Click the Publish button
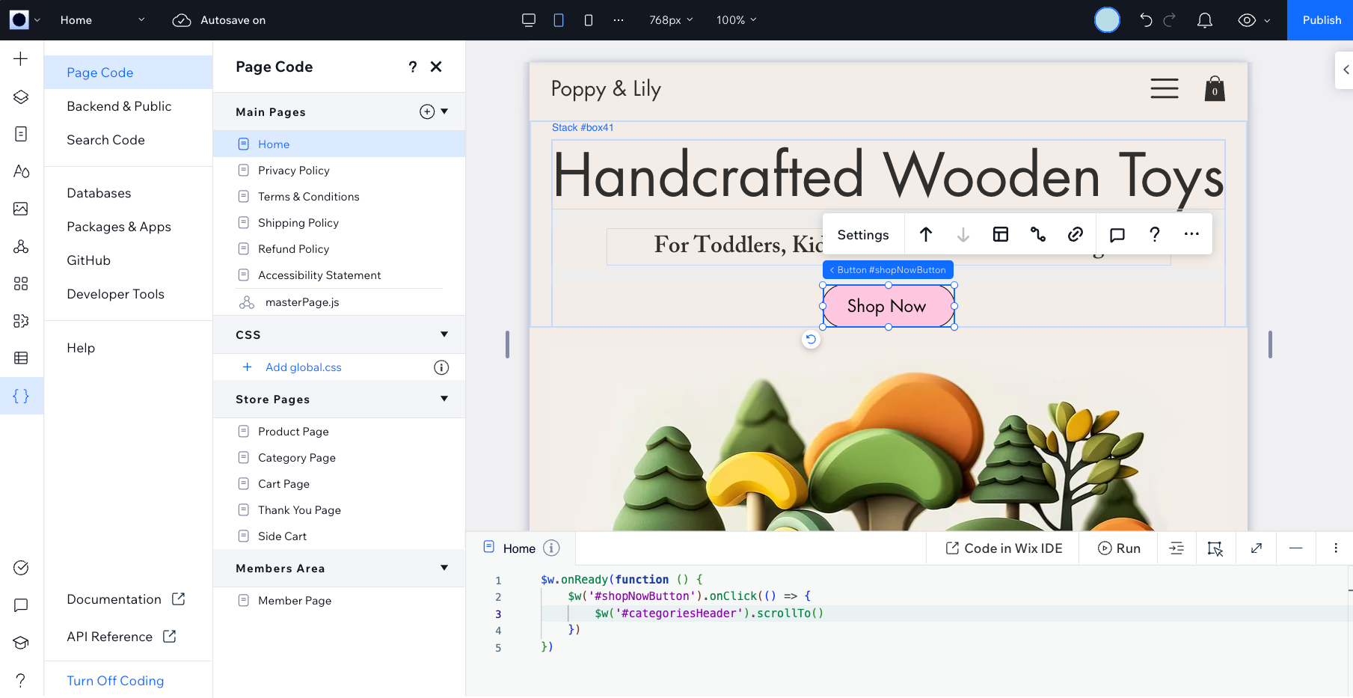 (1320, 20)
